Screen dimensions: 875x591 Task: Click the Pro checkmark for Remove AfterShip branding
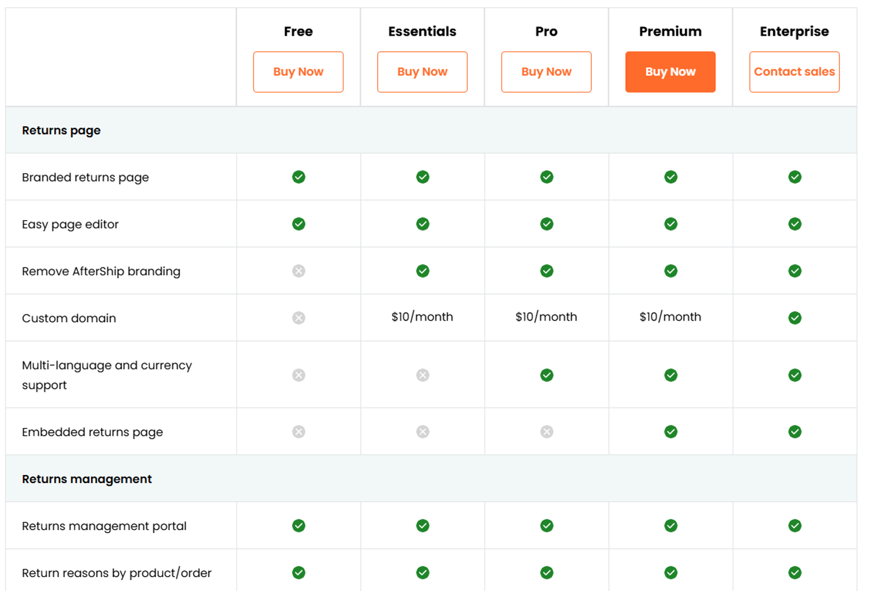click(x=547, y=271)
